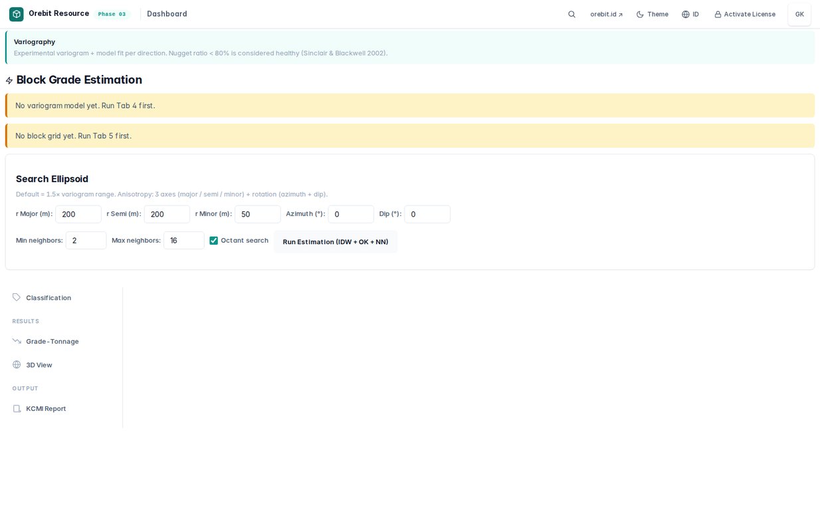Viewport: 820px width, 532px height.
Task: Click 'No block grid yet' warning
Action: coord(410,136)
